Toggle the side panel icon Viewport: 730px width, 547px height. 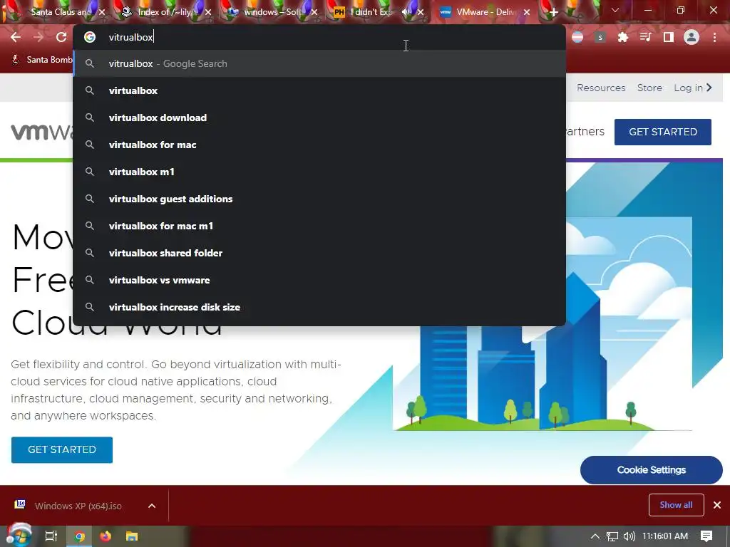coord(669,37)
